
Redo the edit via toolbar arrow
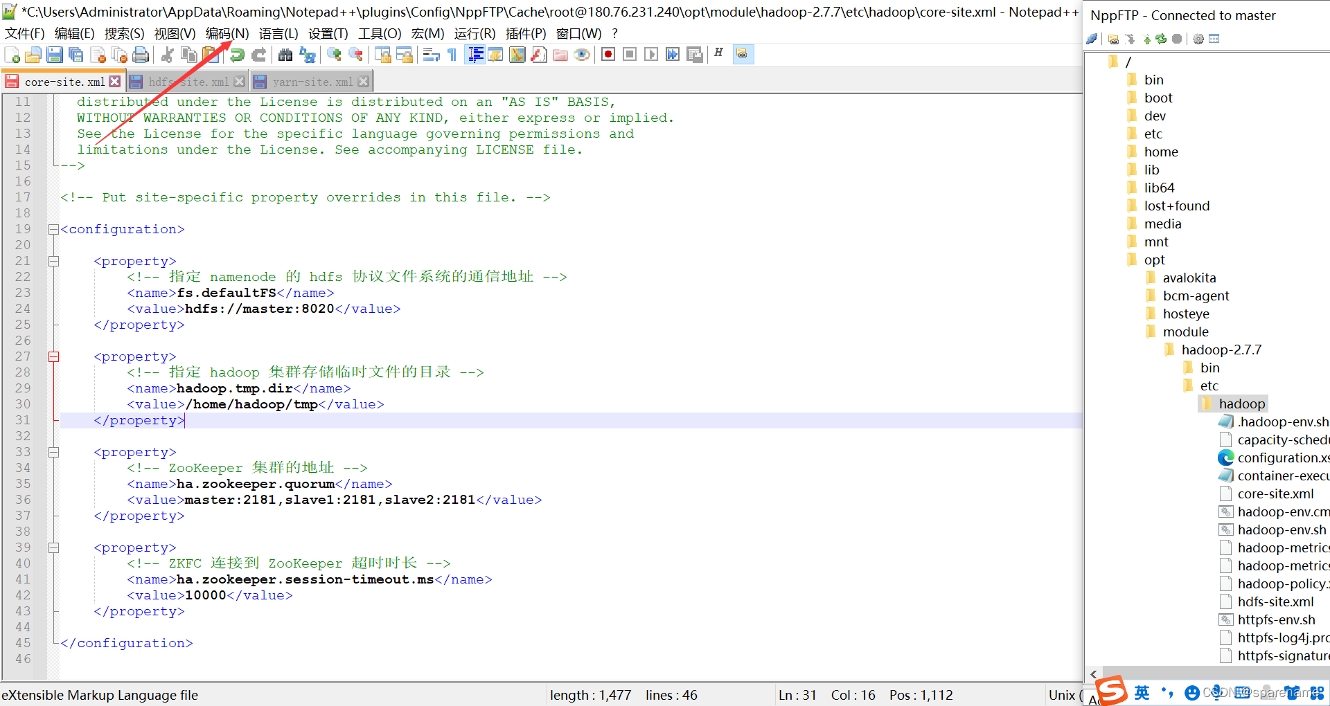tap(258, 55)
